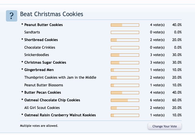
Task: Click the Peanut Butter Blossoms entry
Action: 44,85
